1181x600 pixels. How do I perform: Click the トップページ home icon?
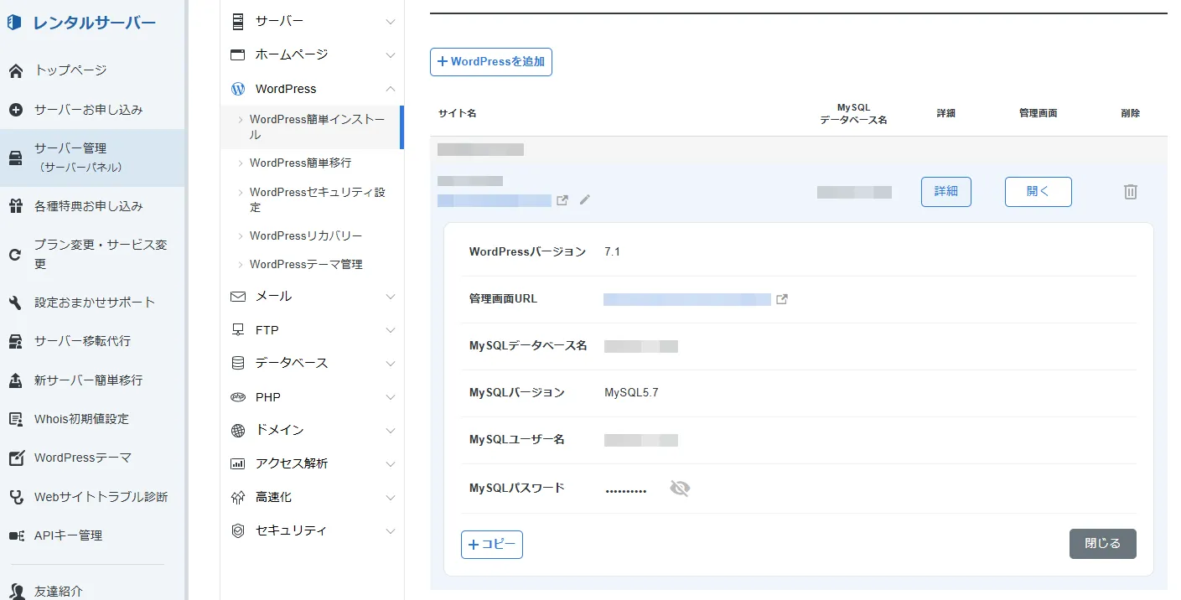click(x=15, y=71)
